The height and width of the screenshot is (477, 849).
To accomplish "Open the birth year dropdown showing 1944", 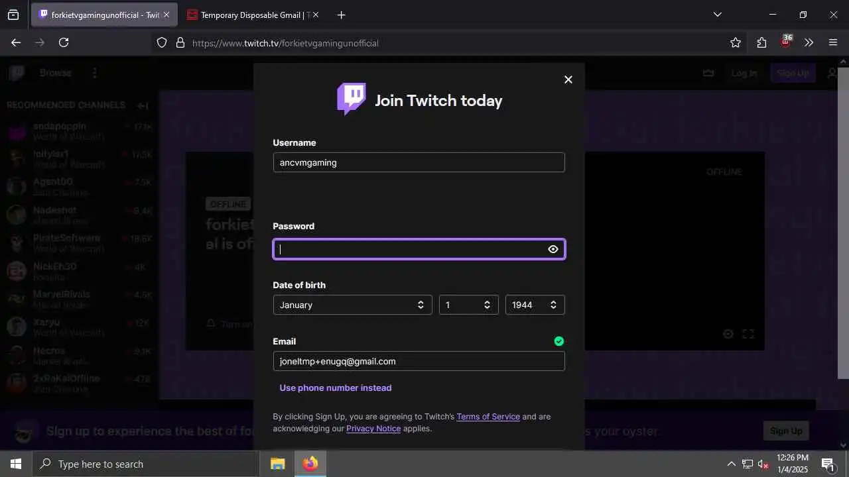I will (x=535, y=305).
